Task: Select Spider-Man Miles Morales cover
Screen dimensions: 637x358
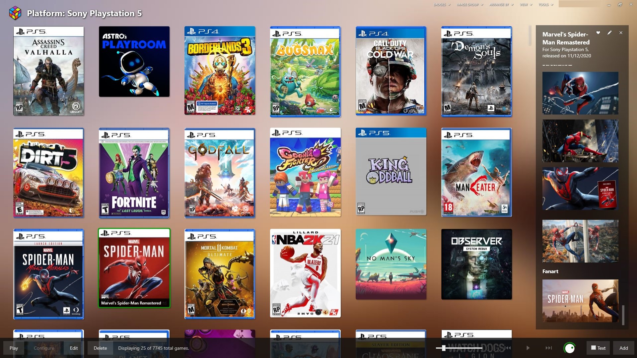Action: click(x=48, y=274)
